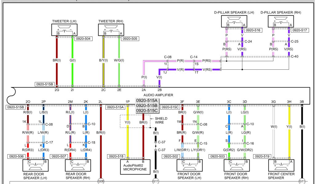Click the yellow Y(I) wire at pin 1P
Screen dimensions: 315x184
click(x=128, y=135)
